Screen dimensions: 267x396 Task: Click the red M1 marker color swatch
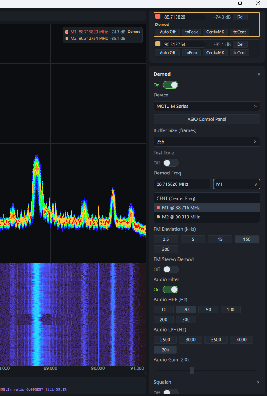[158, 17]
